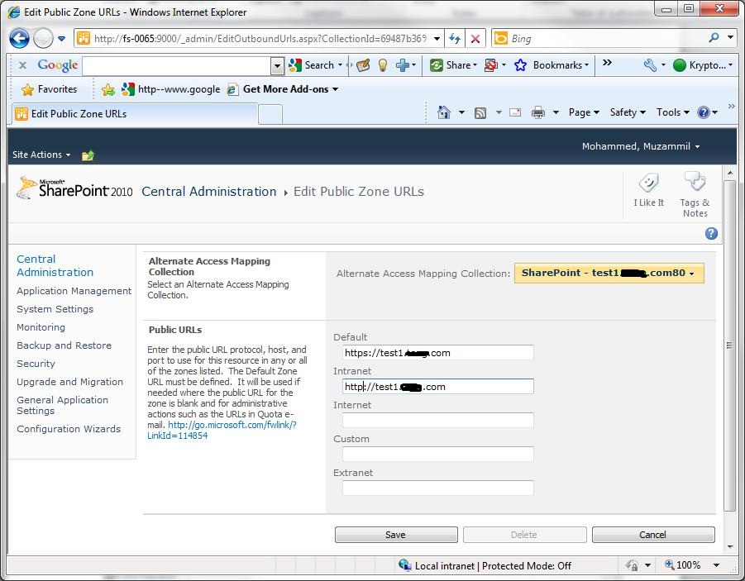Open Monitoring in left navigation
The height and width of the screenshot is (581, 745).
(41, 327)
